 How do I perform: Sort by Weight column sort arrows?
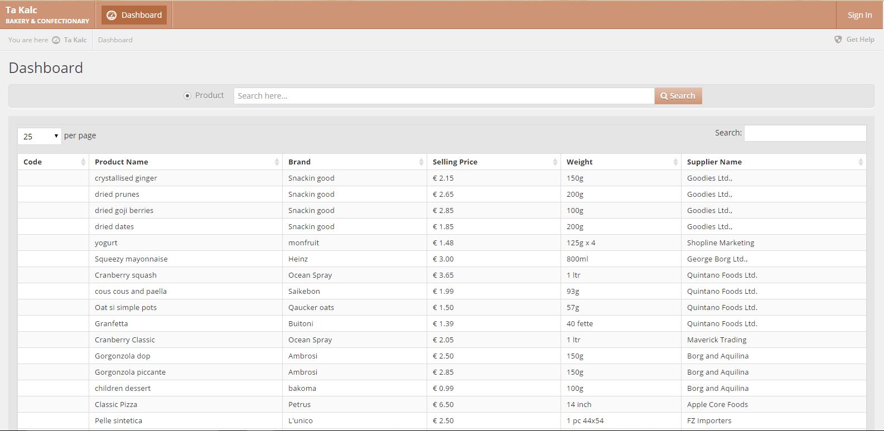click(675, 162)
